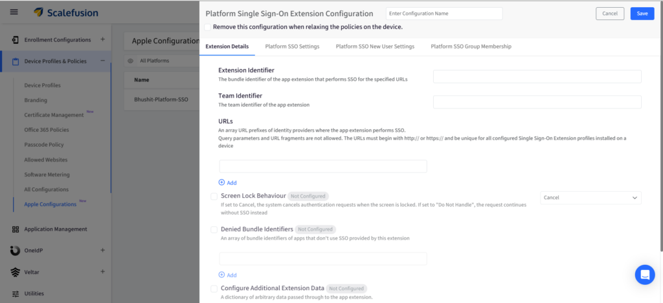Click the Enrollment Configurations sidebar icon
The image size is (663, 303).
point(15,39)
